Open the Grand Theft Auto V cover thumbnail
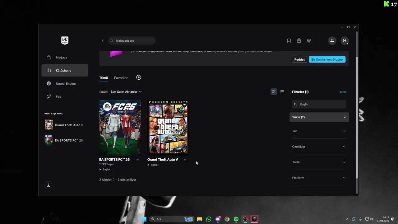The width and height of the screenshot is (398, 224). [168, 128]
